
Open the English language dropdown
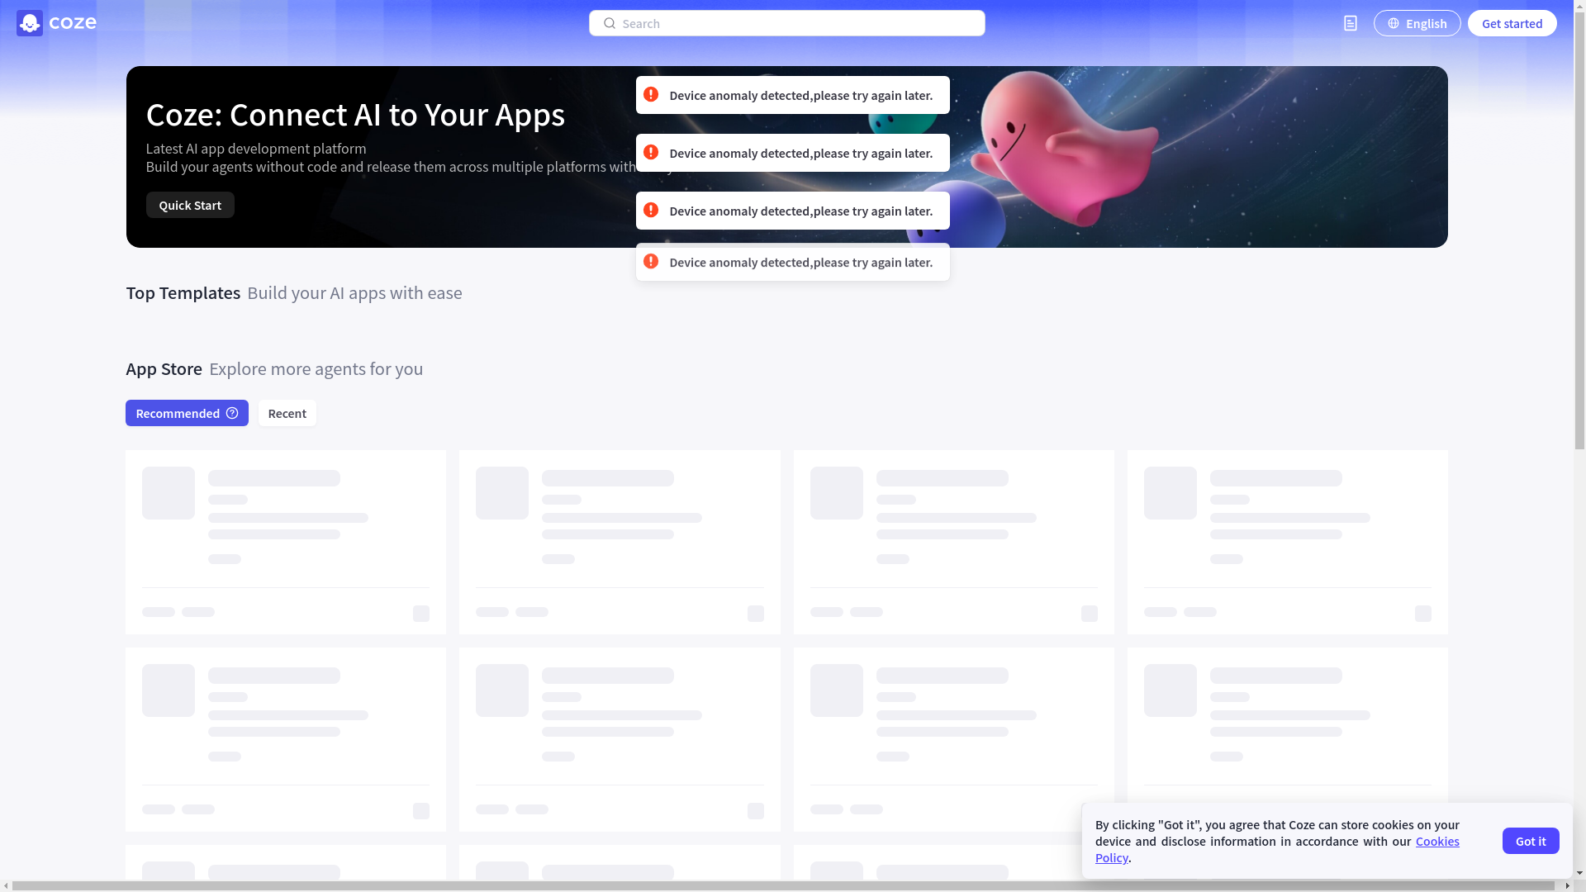1417,23
